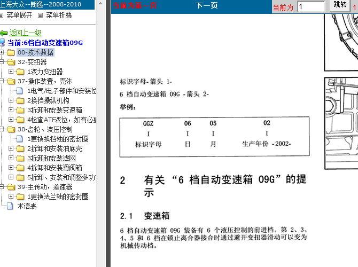Click the open folder icon of 38-齿轮、液压控制

click(11, 129)
